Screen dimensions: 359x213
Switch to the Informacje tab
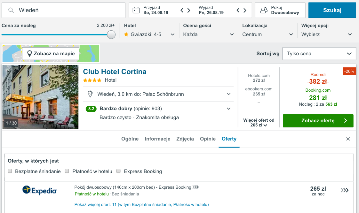(x=157, y=139)
